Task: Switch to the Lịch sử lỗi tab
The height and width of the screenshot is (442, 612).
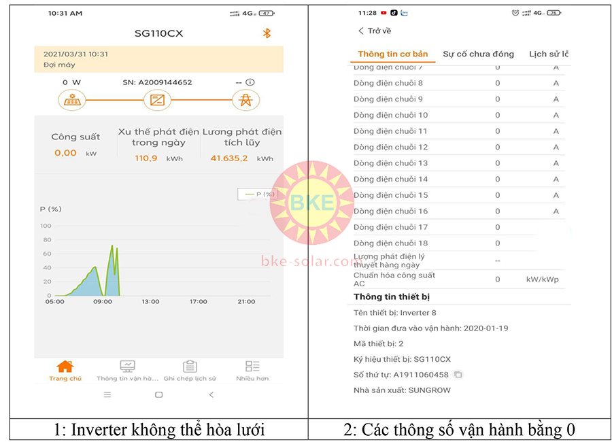Action: pos(548,54)
